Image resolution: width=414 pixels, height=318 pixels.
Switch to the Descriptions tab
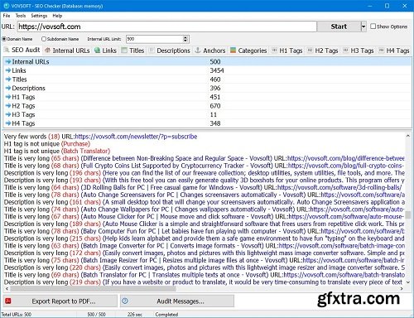170,51
